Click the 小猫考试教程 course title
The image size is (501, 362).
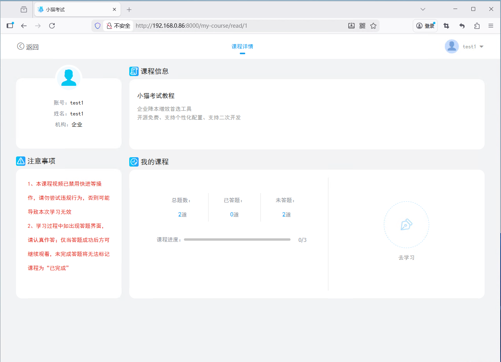[156, 96]
